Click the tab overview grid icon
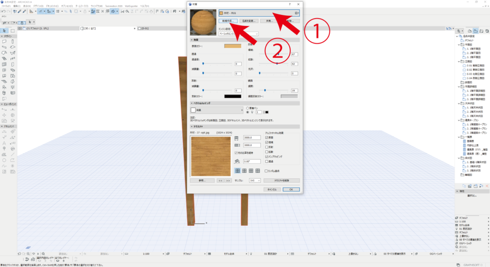490x267 pixels. [20, 28]
